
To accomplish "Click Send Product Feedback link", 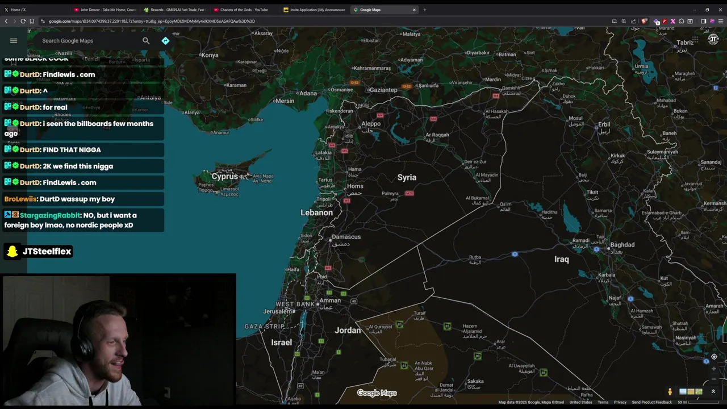I will [651, 402].
